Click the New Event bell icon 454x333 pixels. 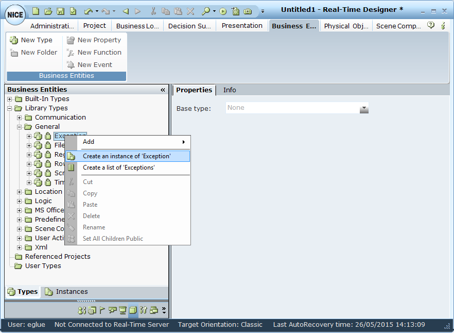click(71, 65)
